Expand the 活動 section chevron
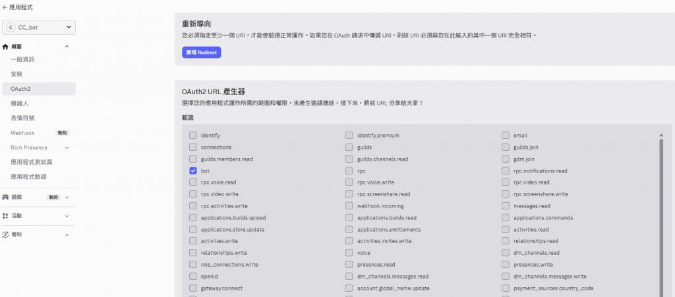 (x=67, y=216)
